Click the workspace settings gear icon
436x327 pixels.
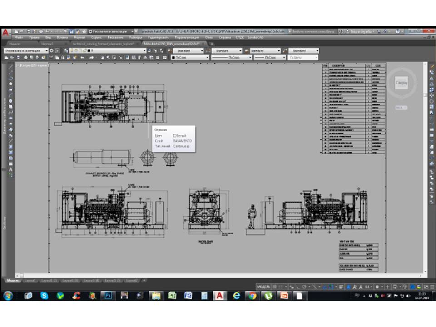pyautogui.click(x=51, y=51)
